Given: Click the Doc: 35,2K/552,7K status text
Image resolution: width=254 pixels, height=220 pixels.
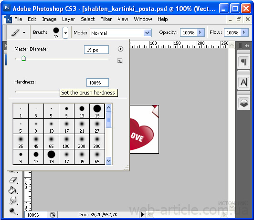Looking at the screenshot, I should coord(98,215).
